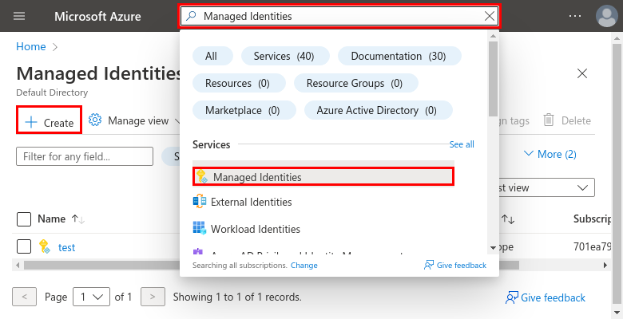Image resolution: width=623 pixels, height=319 pixels.
Task: Select Workload Identities service result
Action: 255,229
